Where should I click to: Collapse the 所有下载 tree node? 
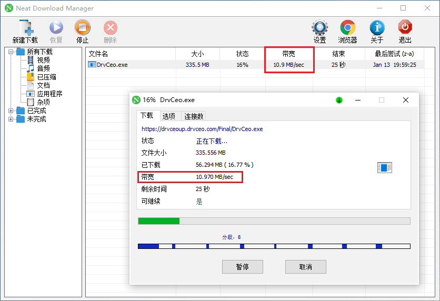pos(11,52)
